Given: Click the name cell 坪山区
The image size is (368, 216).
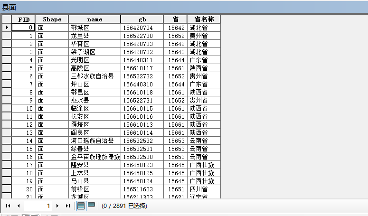Looking at the screenshot, I should (94, 84).
